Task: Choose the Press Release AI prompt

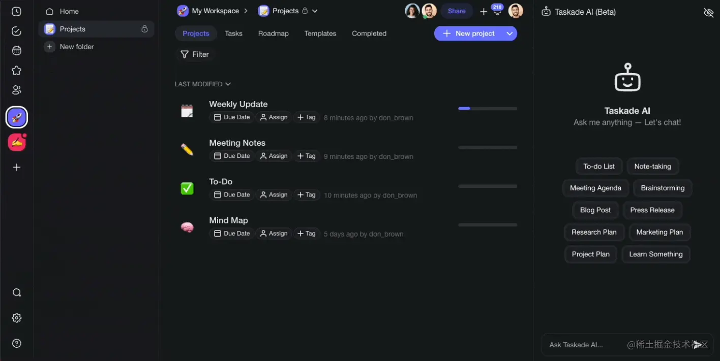Action: [x=652, y=210]
